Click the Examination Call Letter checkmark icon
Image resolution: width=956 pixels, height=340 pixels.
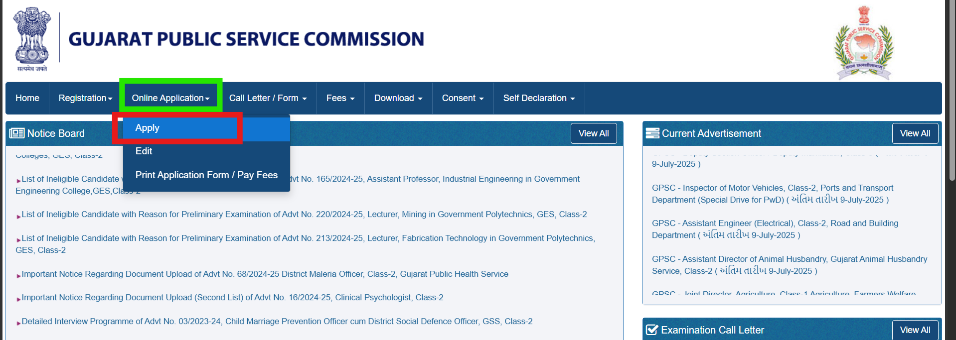pos(651,330)
